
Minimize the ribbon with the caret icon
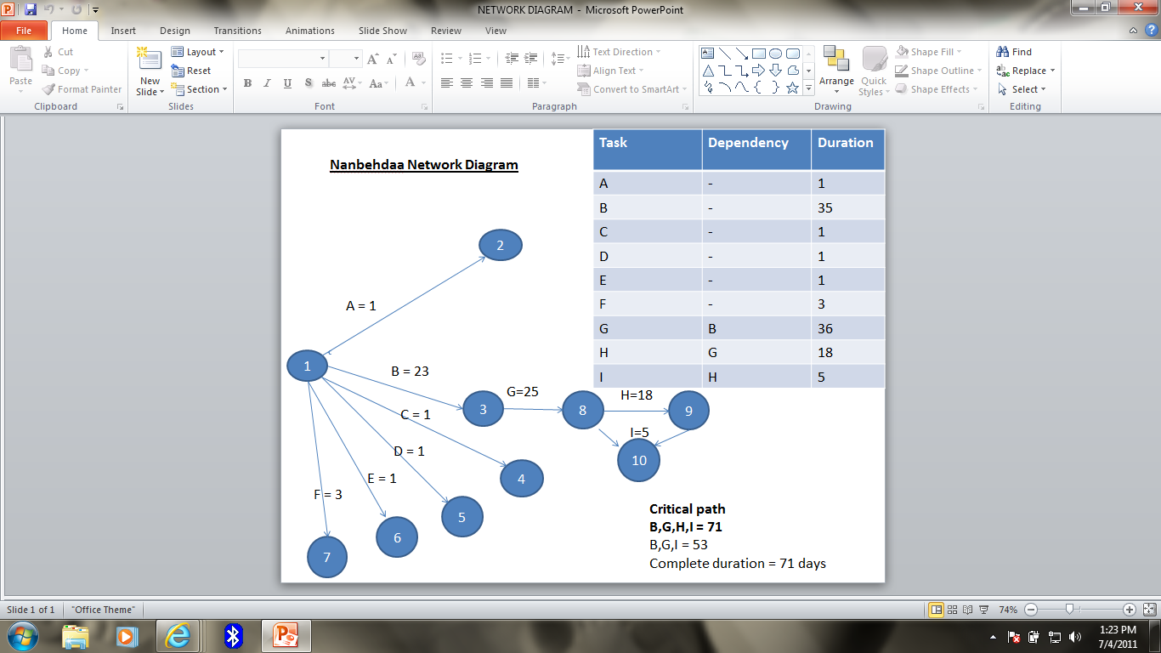pos(1133,31)
